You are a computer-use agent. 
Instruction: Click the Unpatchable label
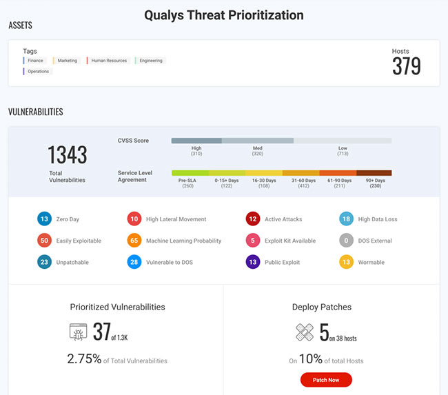point(72,263)
